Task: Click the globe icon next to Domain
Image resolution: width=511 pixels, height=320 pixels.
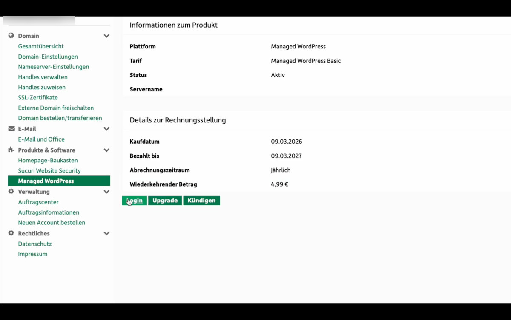Action: (11, 36)
